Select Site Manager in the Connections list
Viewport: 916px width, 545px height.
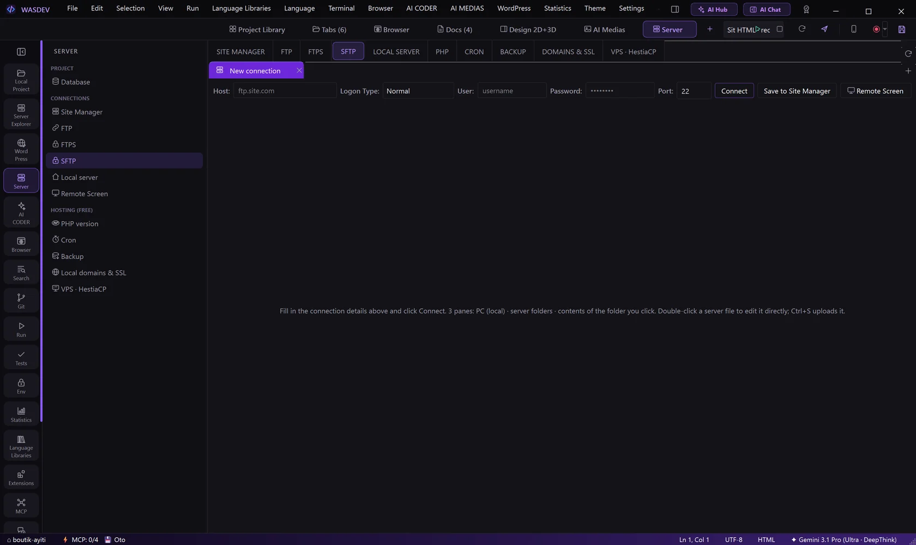124,112
